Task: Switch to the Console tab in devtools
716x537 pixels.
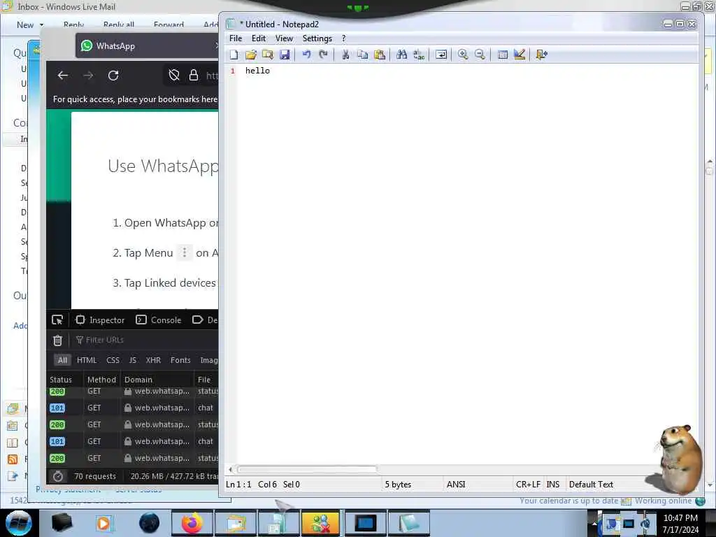Action: tap(159, 320)
